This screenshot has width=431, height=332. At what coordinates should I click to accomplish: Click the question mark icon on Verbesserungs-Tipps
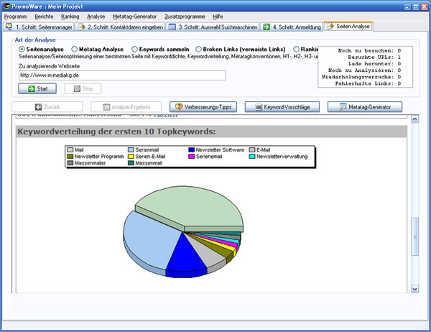[179, 107]
